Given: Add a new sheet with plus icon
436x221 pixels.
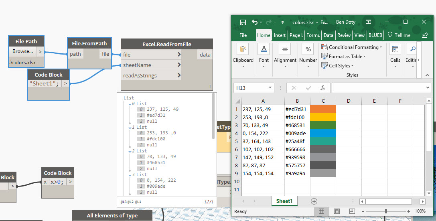Looking at the screenshot, I should (x=314, y=201).
